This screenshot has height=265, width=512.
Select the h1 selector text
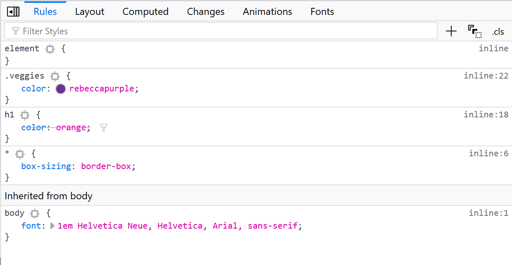point(10,115)
